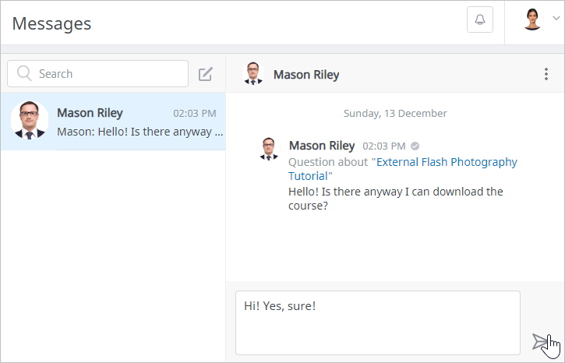Click the "Sunday, 13 December" date separator

pos(395,113)
